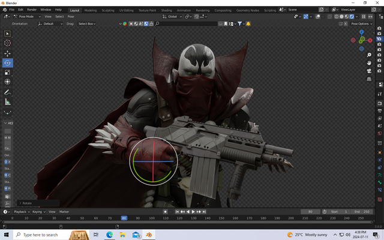Toggle the viewport X-ray option
This screenshot has width=384, height=240.
[x=331, y=17]
